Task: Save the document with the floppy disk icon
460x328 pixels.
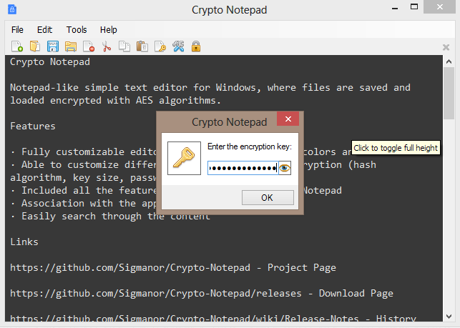Action: pyautogui.click(x=53, y=46)
